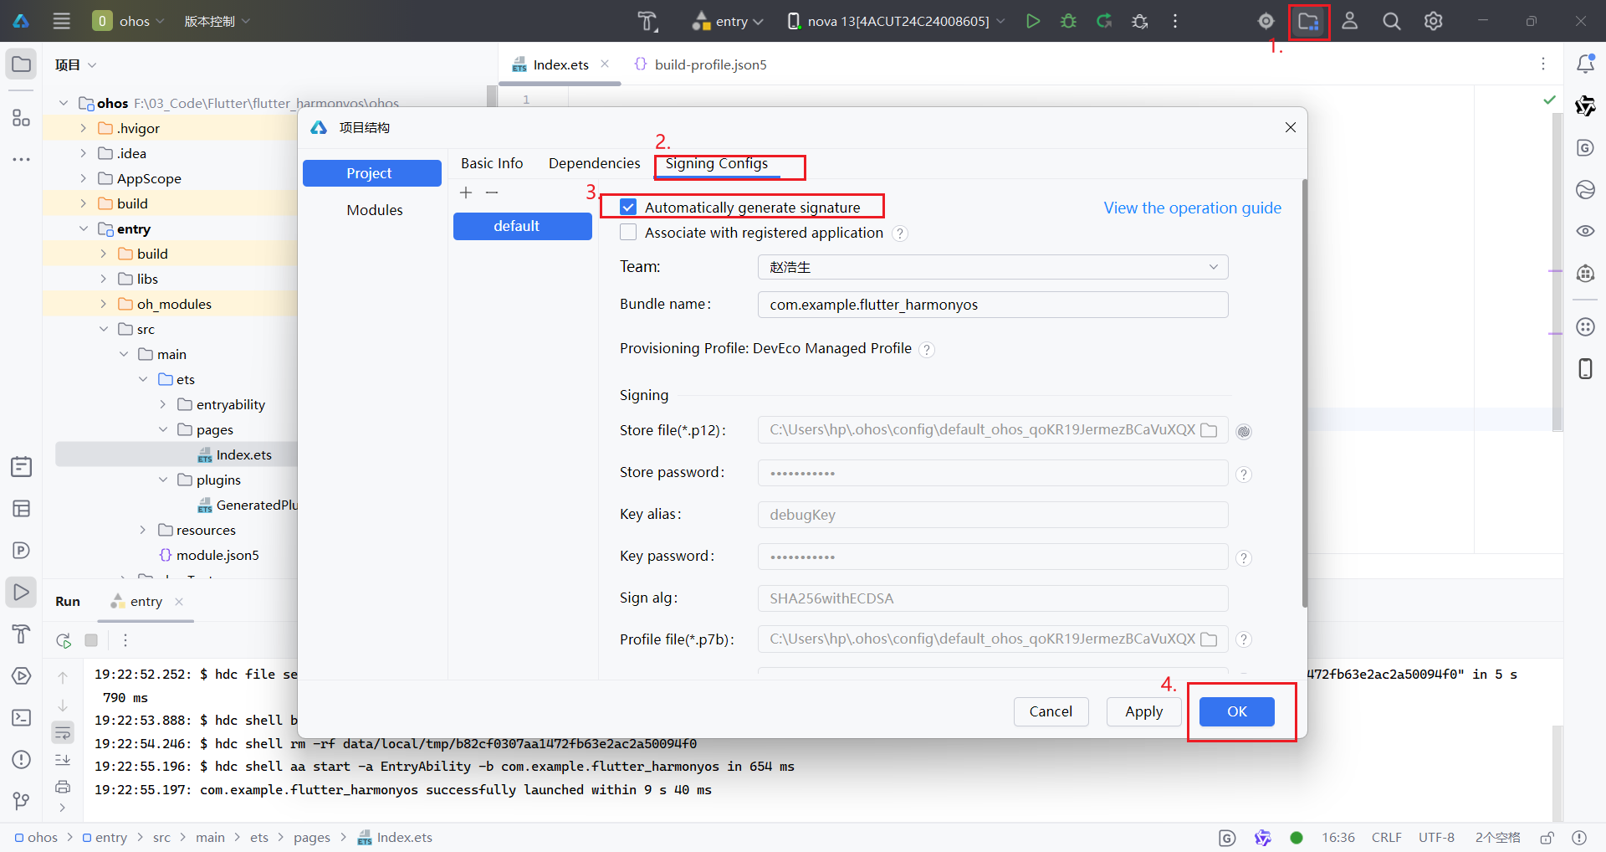Open more toolbar actions menu
This screenshot has width=1606, height=852.
(x=1175, y=21)
